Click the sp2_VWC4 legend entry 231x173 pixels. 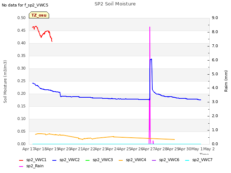(132, 160)
